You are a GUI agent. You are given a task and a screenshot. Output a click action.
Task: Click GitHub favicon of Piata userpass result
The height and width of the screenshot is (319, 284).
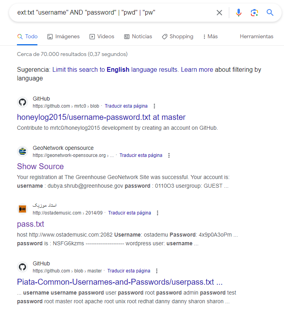click(x=22, y=267)
